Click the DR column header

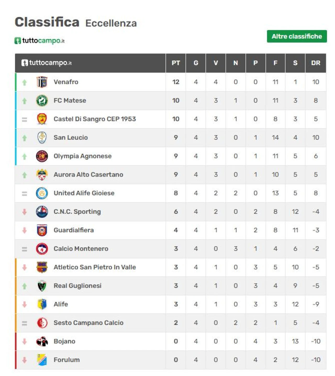[x=316, y=63]
